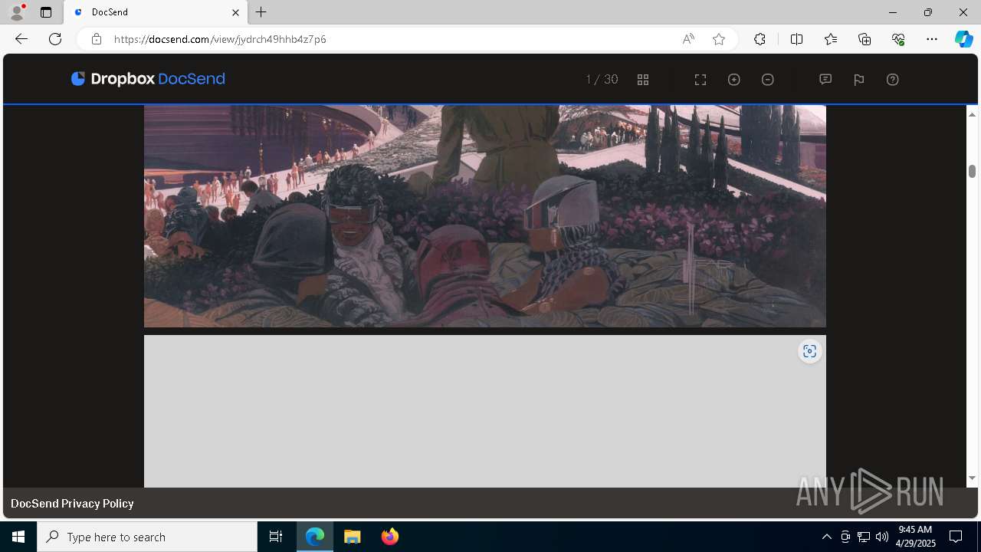Open a new tab with the plus button

coord(261,12)
